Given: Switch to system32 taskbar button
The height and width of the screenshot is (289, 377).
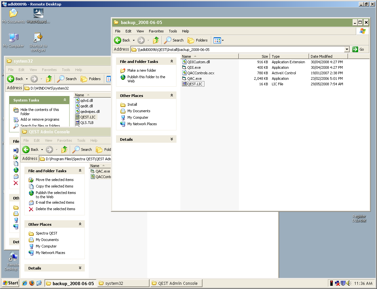Looking at the screenshot, I should pyautogui.click(x=123, y=283).
